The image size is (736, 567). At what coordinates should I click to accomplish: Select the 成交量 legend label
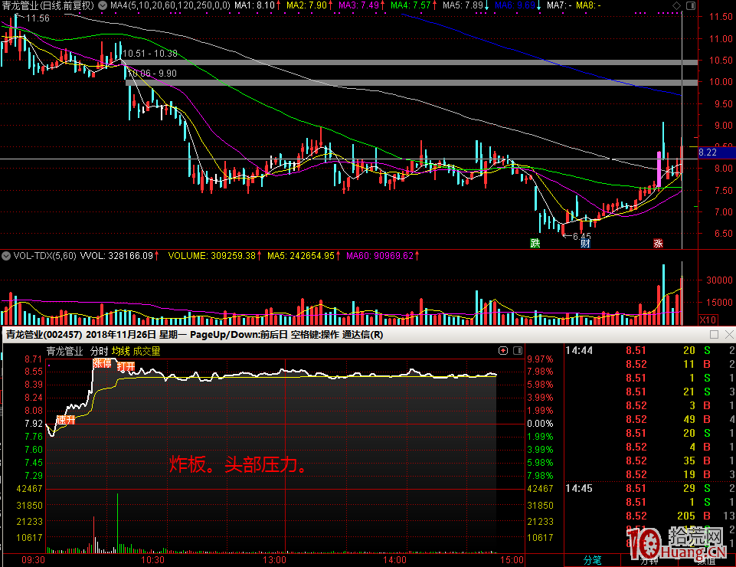click(x=147, y=351)
